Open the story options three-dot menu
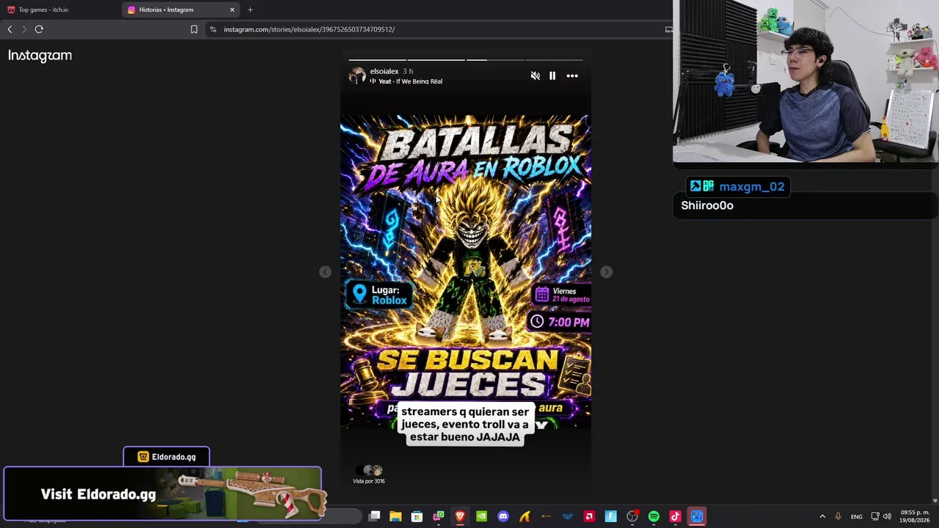The image size is (939, 528). point(572,76)
